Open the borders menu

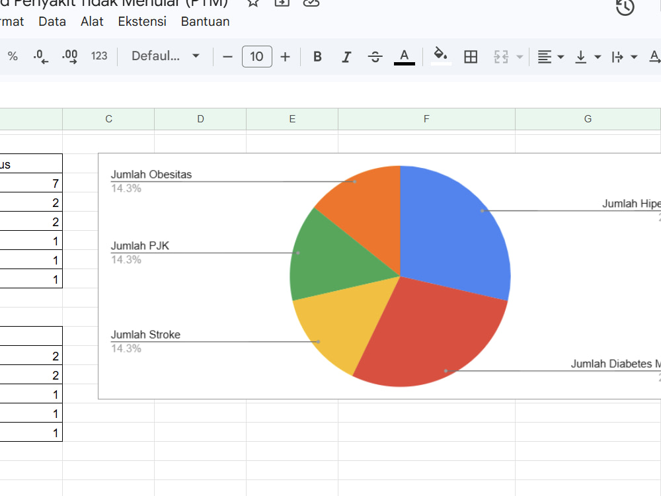pyautogui.click(x=471, y=56)
